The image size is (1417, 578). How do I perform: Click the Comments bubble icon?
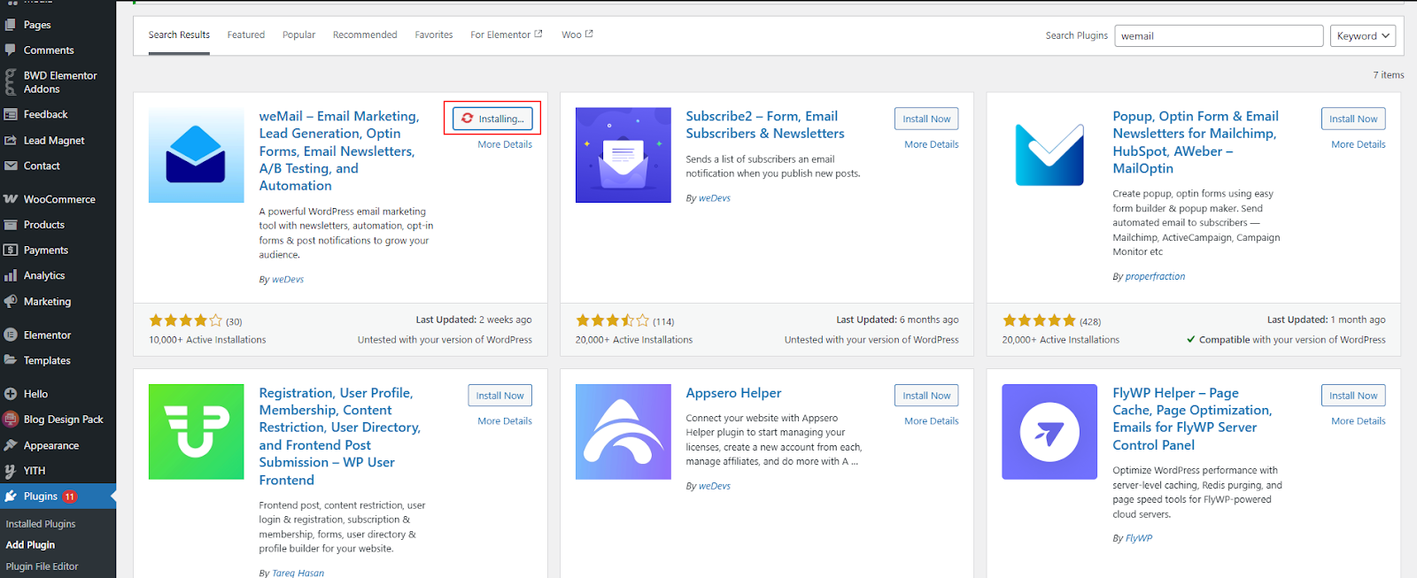point(11,50)
